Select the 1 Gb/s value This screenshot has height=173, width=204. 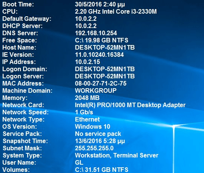pos(84,112)
